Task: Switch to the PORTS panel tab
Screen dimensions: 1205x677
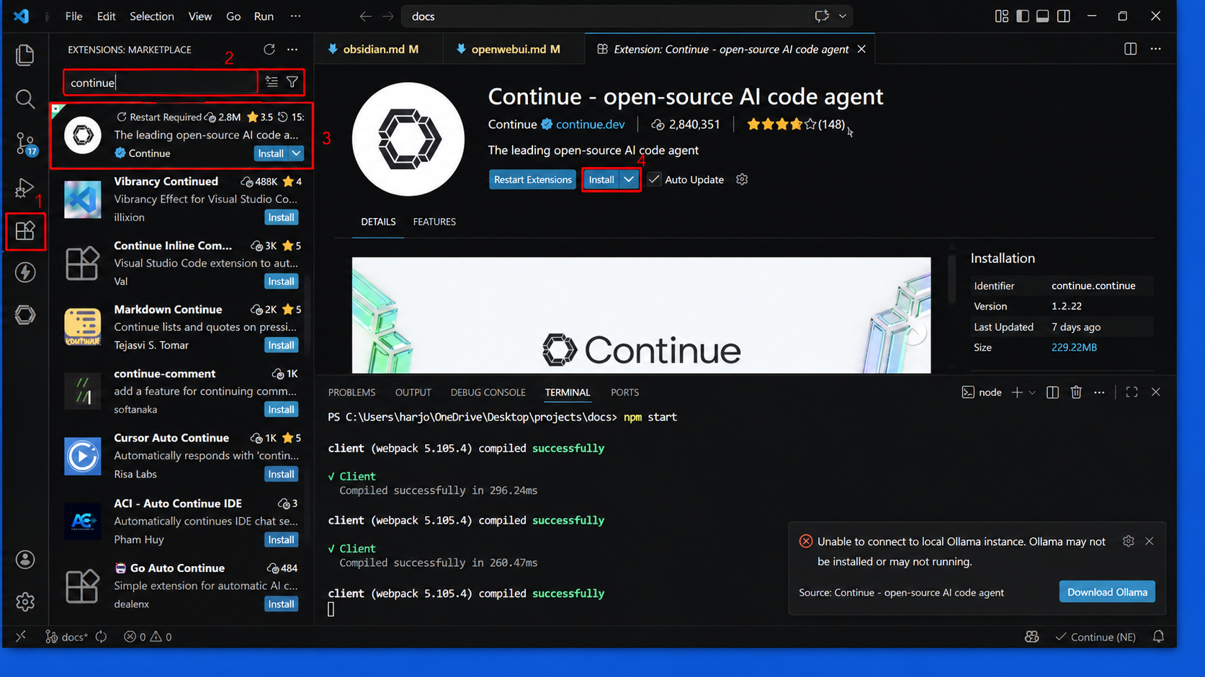Action: (x=624, y=393)
